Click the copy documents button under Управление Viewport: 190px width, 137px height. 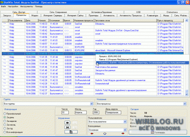[x=71, y=132]
